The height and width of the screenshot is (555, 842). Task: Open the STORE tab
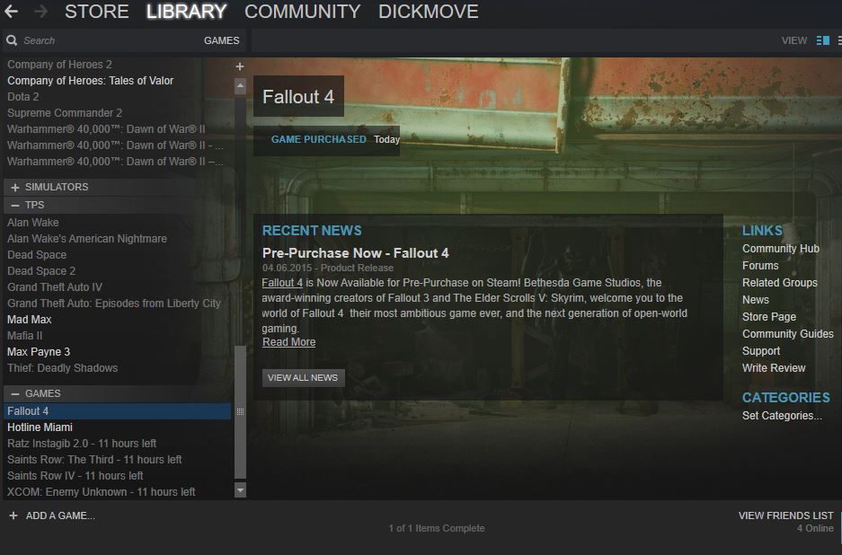coord(97,12)
